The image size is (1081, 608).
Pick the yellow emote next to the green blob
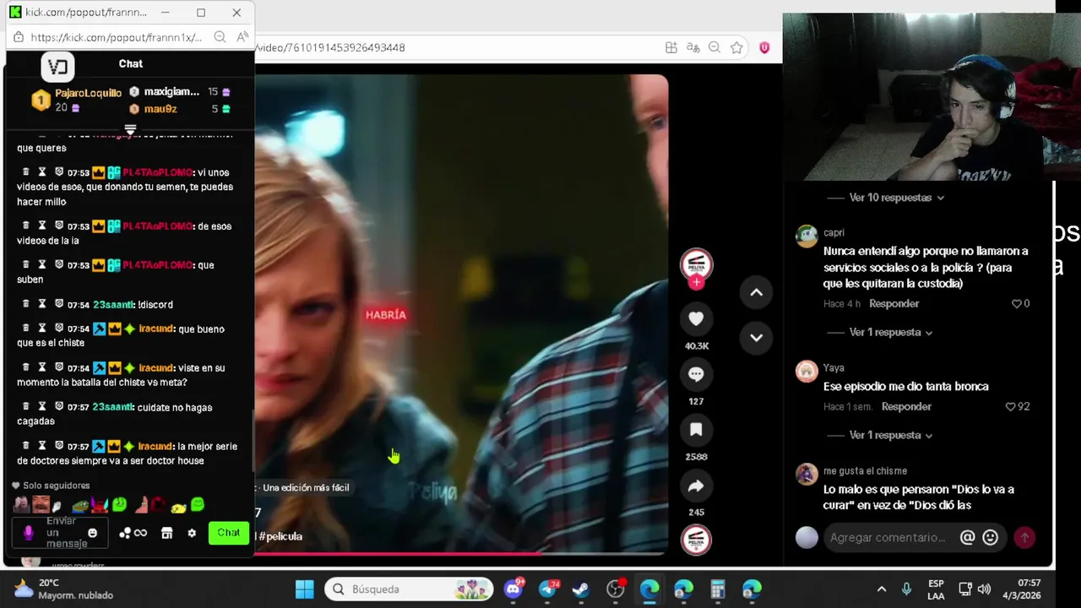click(x=178, y=507)
